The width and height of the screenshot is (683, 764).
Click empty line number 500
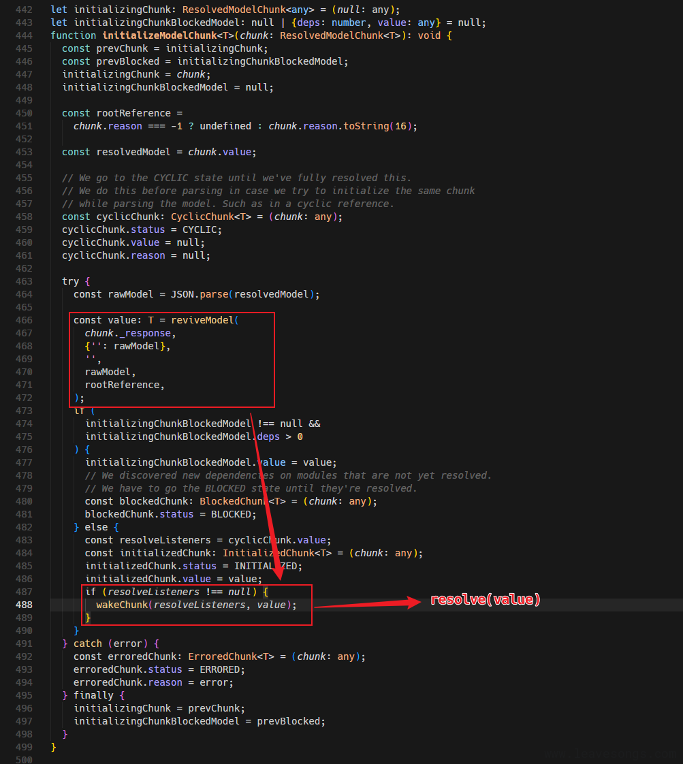pyautogui.click(x=23, y=760)
